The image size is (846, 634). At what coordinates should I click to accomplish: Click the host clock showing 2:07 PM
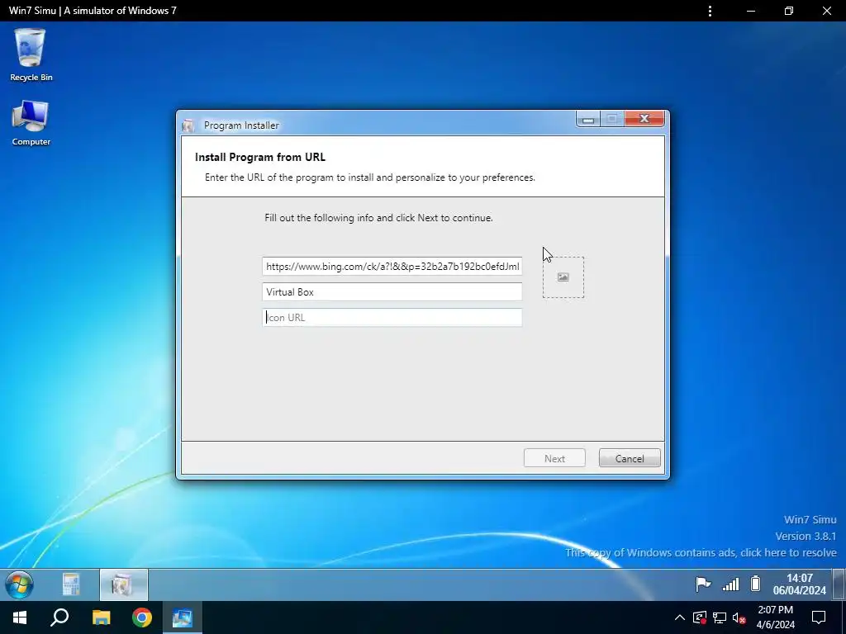(x=775, y=617)
